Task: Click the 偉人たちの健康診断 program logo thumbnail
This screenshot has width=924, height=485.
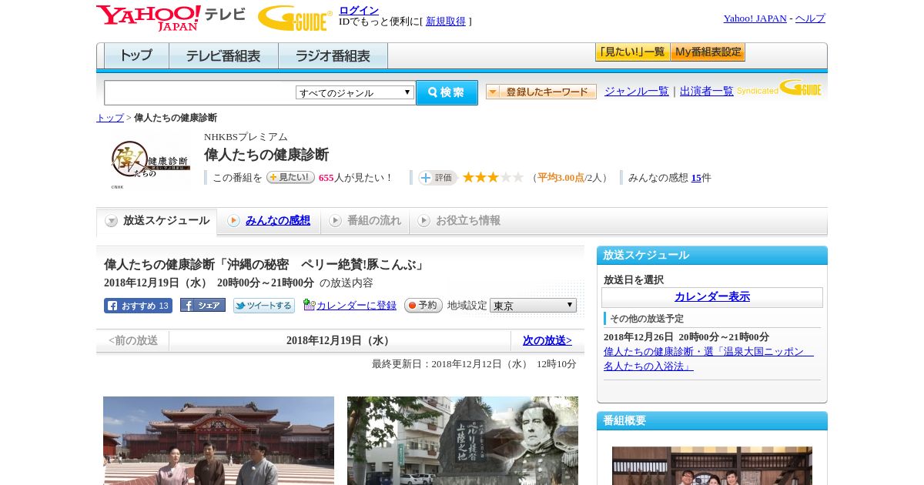Action: (x=150, y=163)
